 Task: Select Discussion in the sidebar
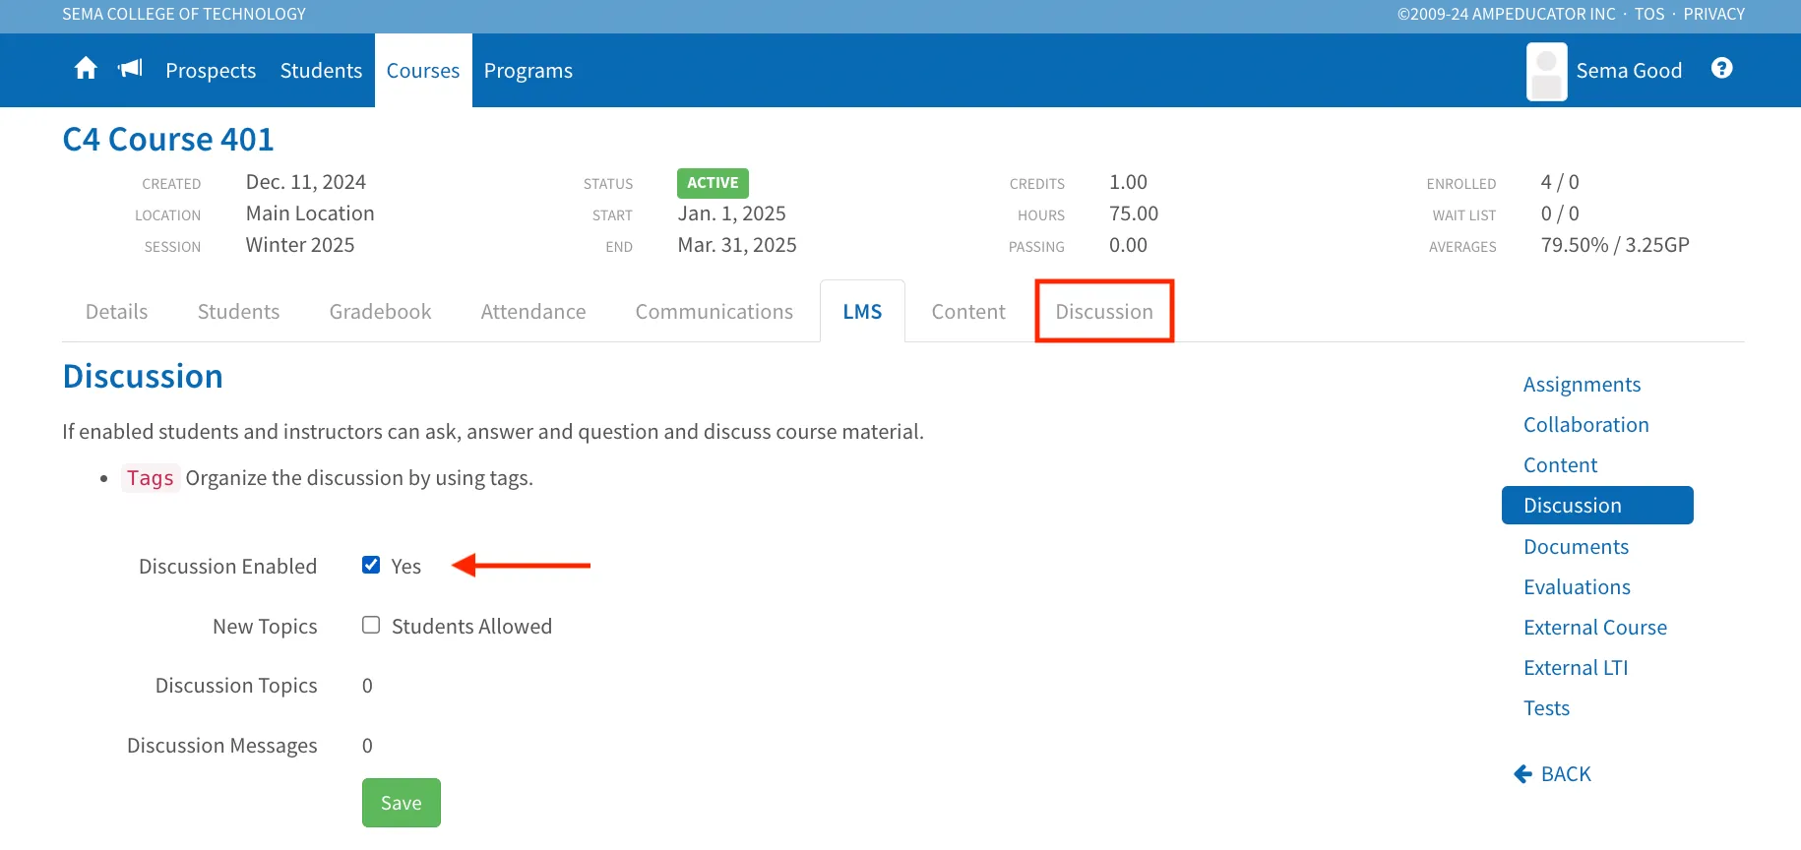click(1597, 506)
